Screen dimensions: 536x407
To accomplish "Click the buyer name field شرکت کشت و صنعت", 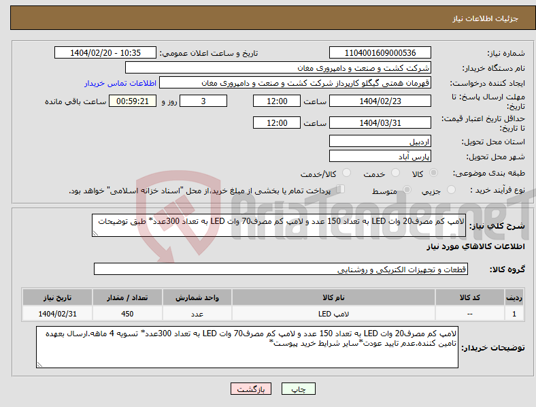I will [x=278, y=67].
